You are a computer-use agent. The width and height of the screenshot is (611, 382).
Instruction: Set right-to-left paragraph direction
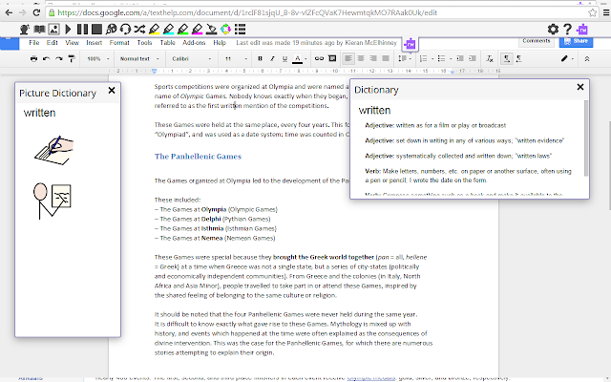[519, 59]
